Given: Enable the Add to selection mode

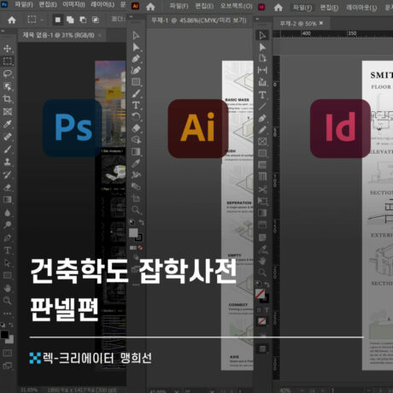Looking at the screenshot, I should click(70, 20).
